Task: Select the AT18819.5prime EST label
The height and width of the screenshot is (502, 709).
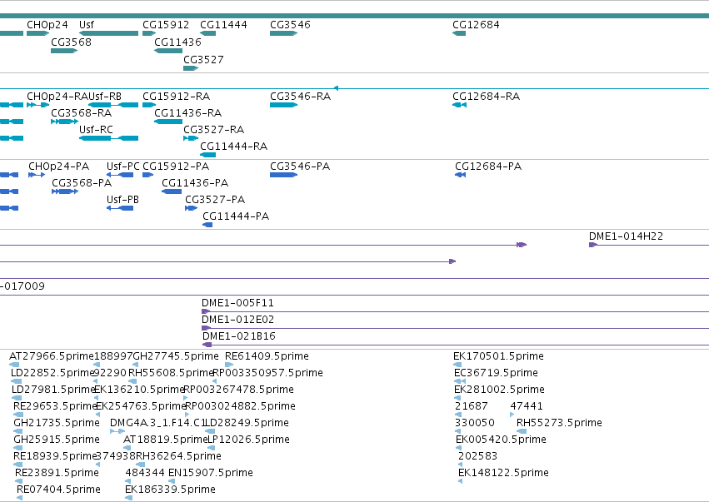Action: [x=165, y=440]
